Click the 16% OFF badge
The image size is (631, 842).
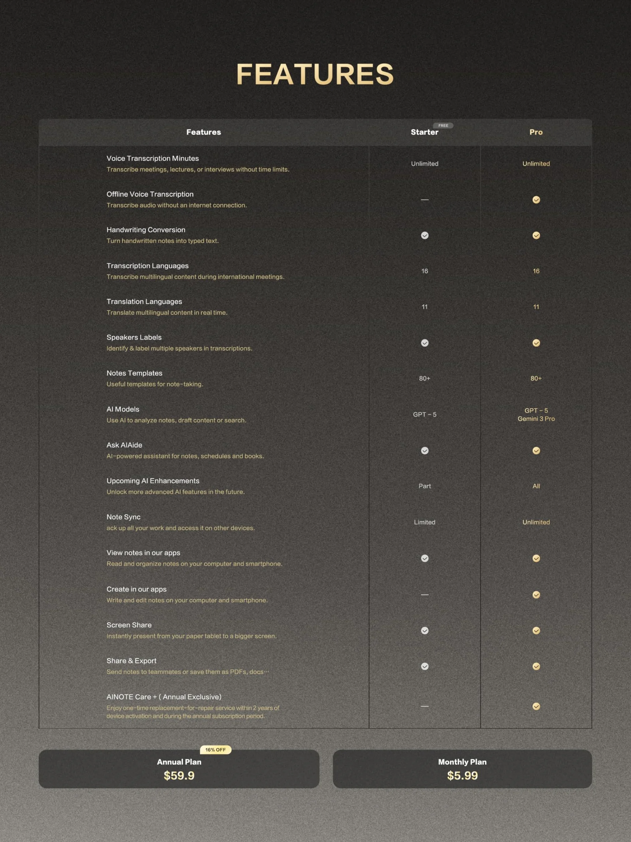pyautogui.click(x=215, y=749)
